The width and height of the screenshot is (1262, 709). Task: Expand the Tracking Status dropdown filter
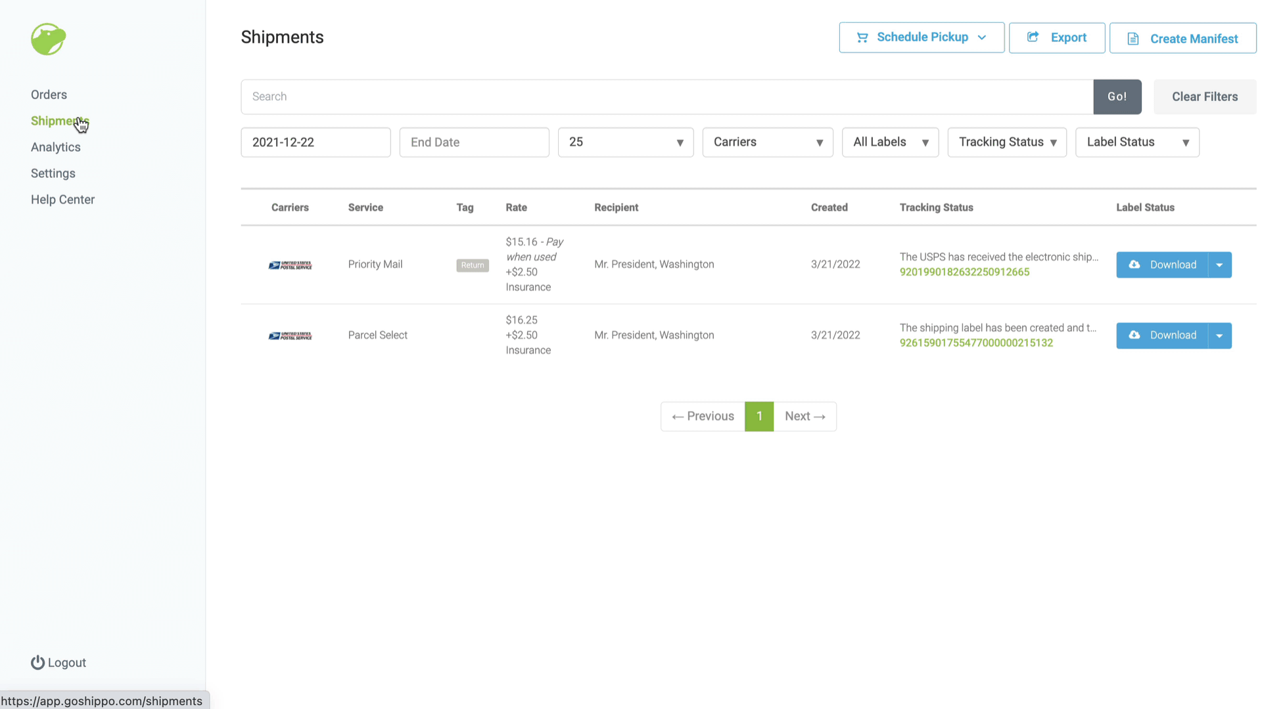click(1007, 142)
